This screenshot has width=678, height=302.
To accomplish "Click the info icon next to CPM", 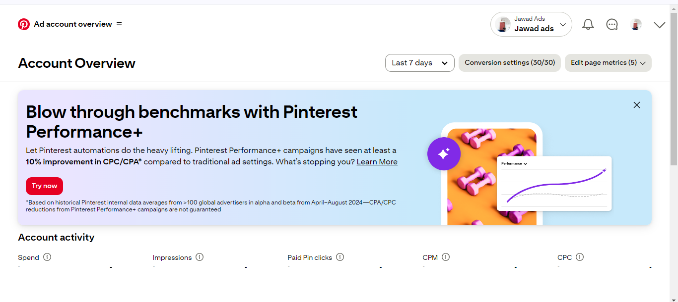I will 446,257.
